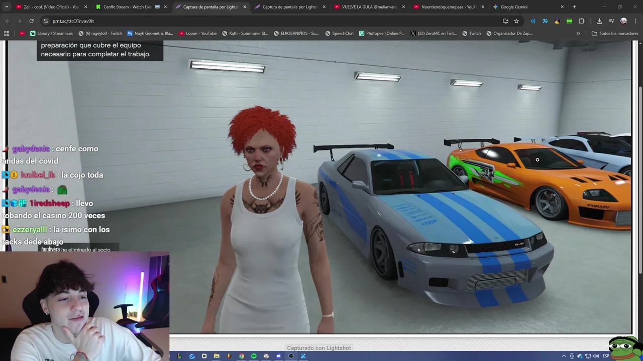Open OBS Studio from the taskbar
Image resolution: width=643 pixels, height=361 pixels.
(x=291, y=356)
